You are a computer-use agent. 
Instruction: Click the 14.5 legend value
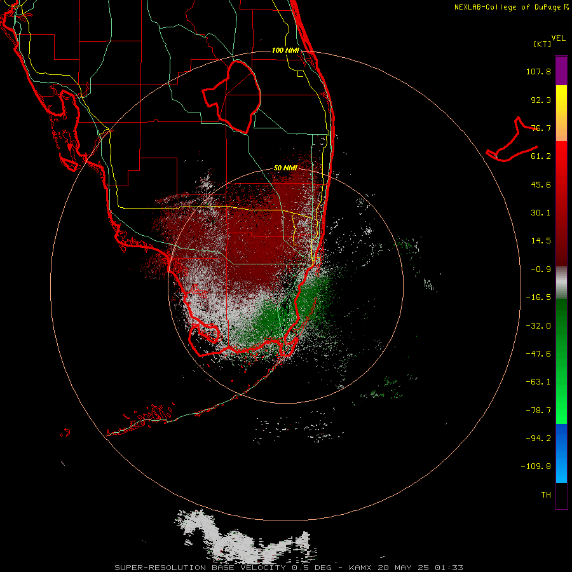(541, 241)
